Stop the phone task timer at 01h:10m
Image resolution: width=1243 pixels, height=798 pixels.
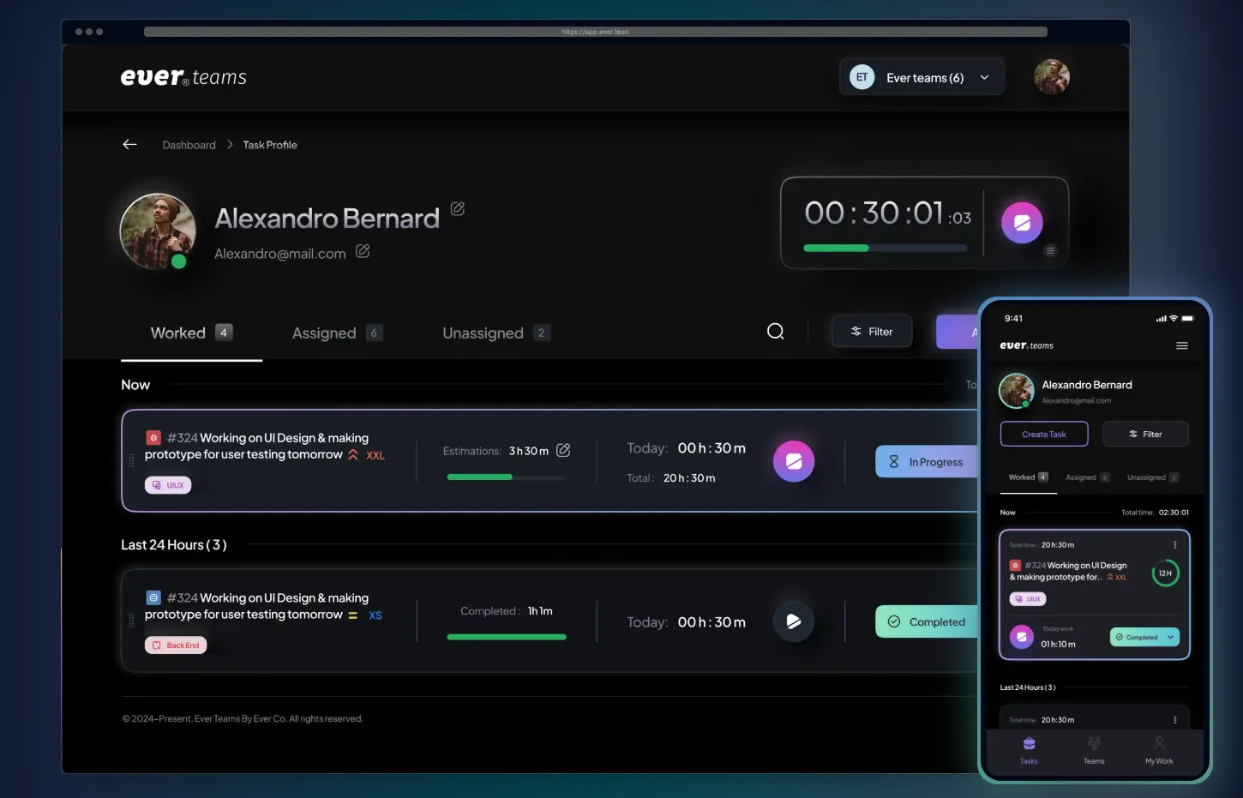1021,637
